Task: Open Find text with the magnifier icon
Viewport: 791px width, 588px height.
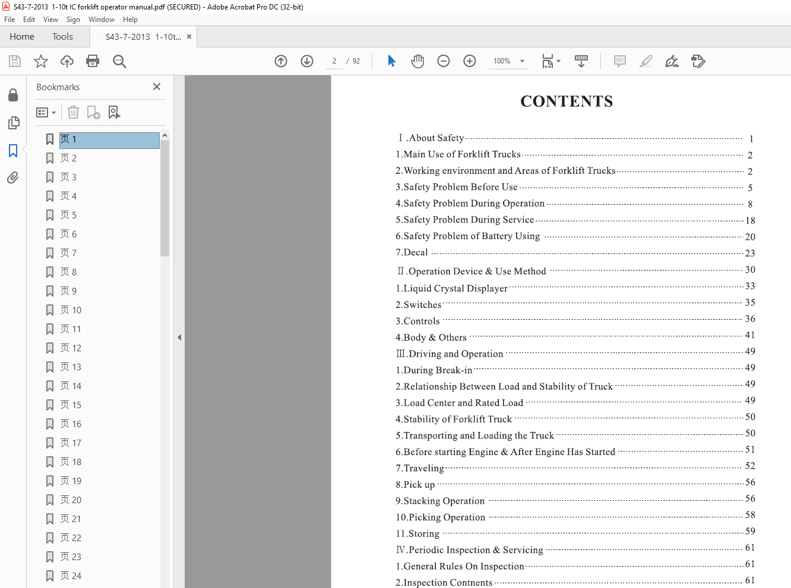Action: click(x=119, y=61)
